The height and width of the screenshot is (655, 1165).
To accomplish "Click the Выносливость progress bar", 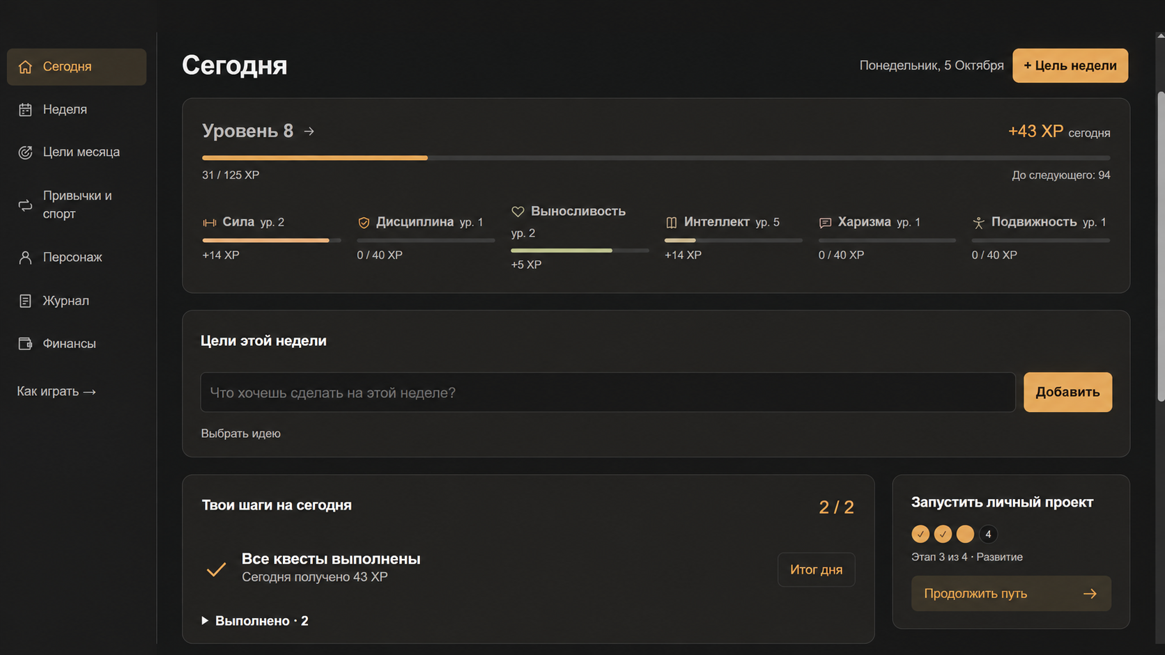I will [x=580, y=251].
